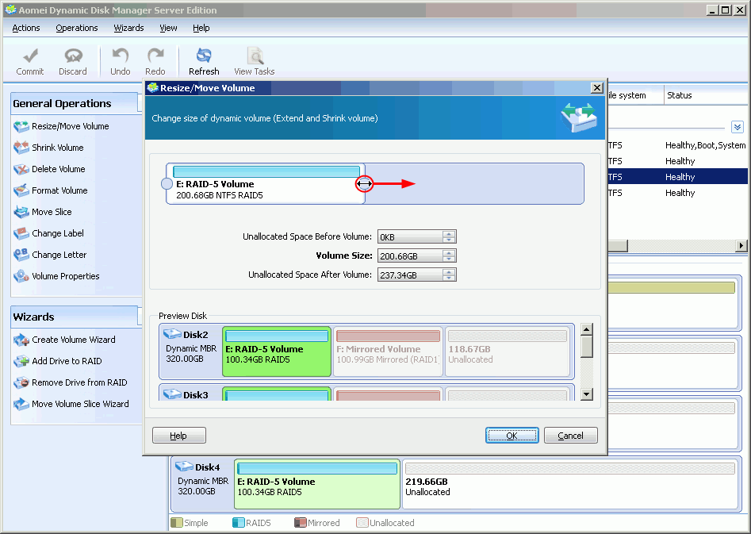Click the Add Drive to RAID icon
Image resolution: width=751 pixels, height=534 pixels.
tap(21, 362)
